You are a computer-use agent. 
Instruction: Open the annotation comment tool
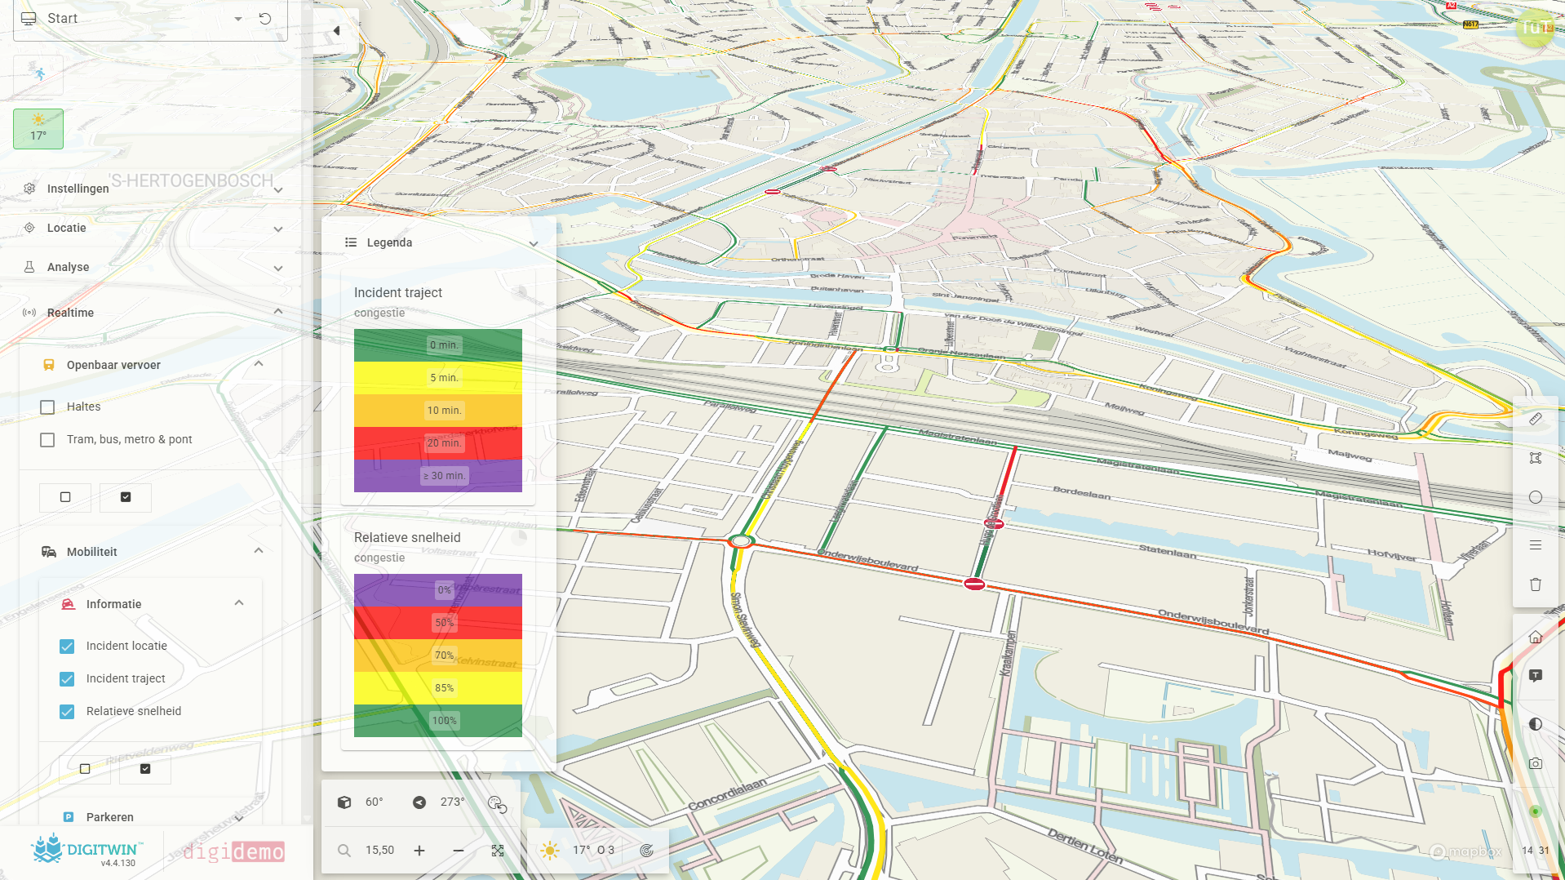[1536, 675]
